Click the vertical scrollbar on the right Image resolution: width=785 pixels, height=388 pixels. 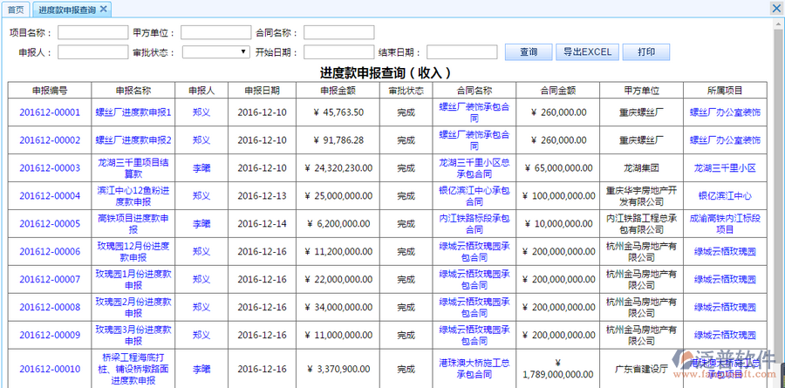[x=777, y=174]
